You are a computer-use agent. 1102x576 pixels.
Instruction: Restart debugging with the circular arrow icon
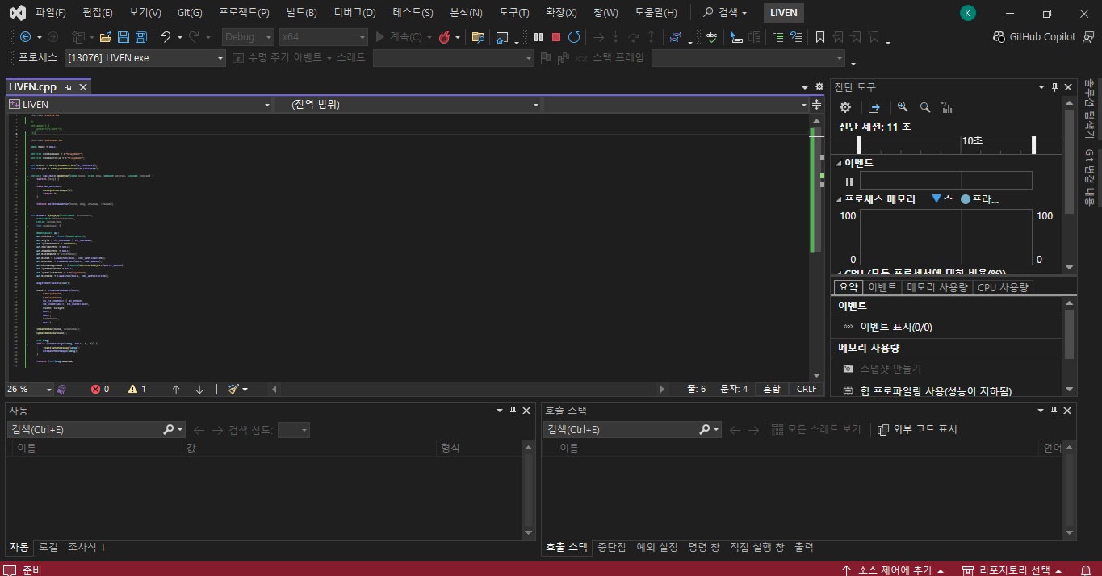coord(574,37)
